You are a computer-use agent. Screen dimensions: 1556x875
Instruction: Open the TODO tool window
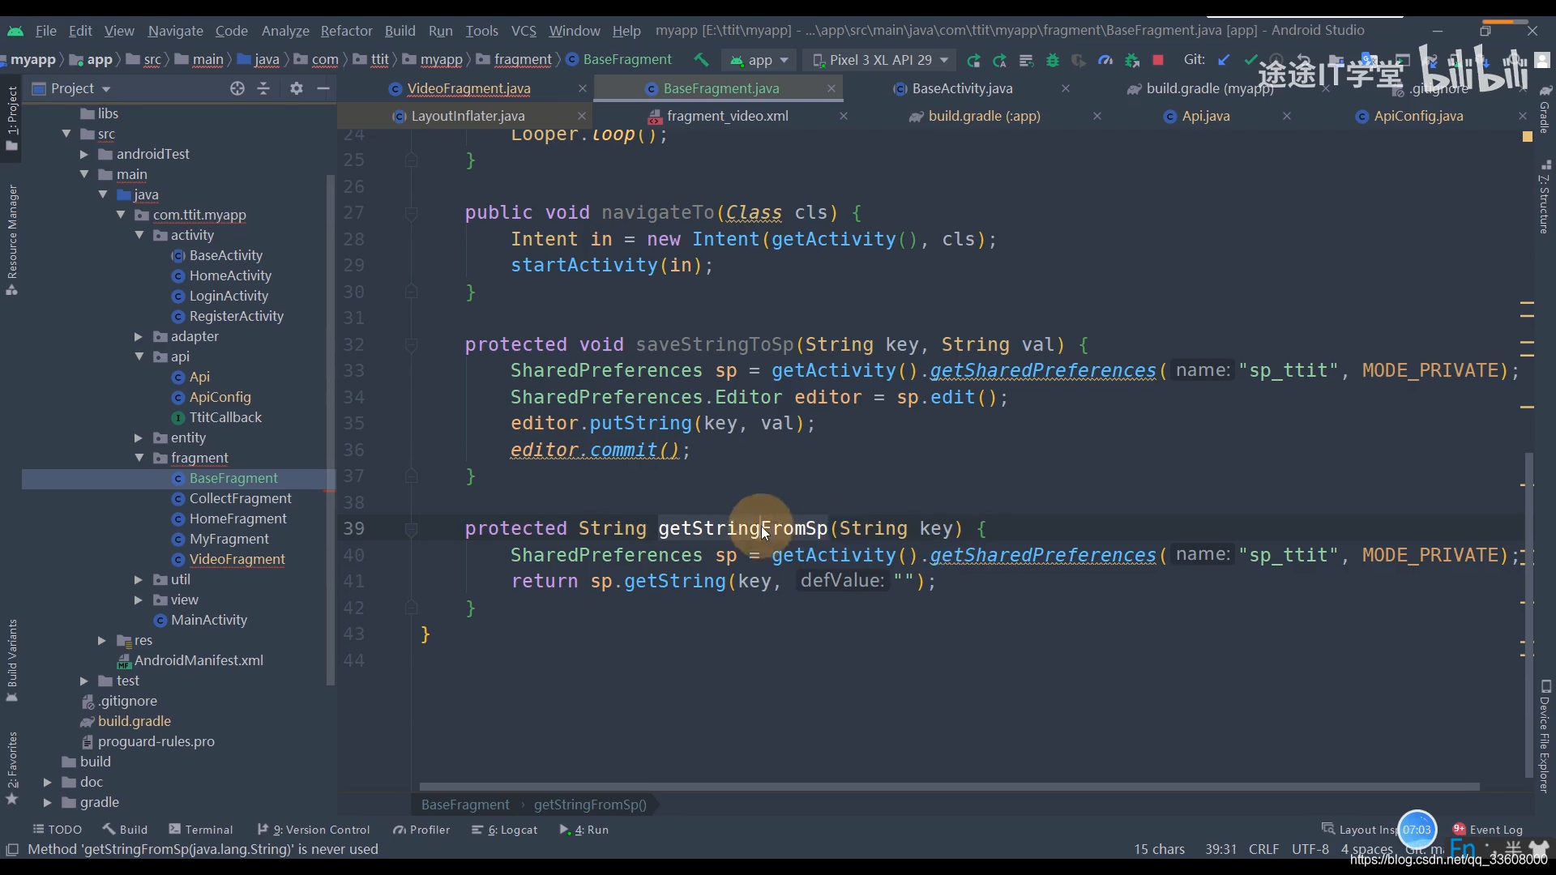[57, 830]
